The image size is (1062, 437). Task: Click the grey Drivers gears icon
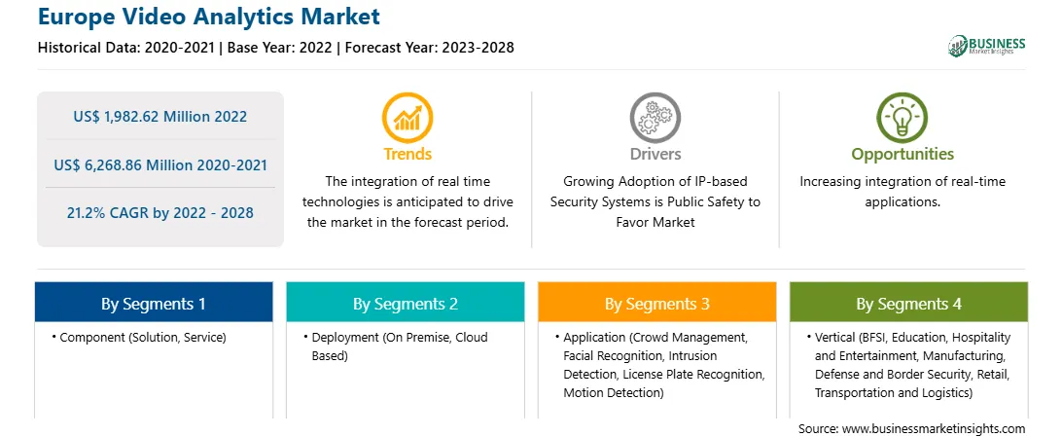pos(655,117)
